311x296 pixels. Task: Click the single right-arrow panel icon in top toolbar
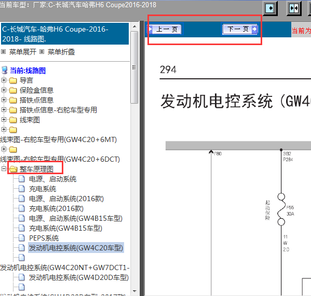pos(270,8)
